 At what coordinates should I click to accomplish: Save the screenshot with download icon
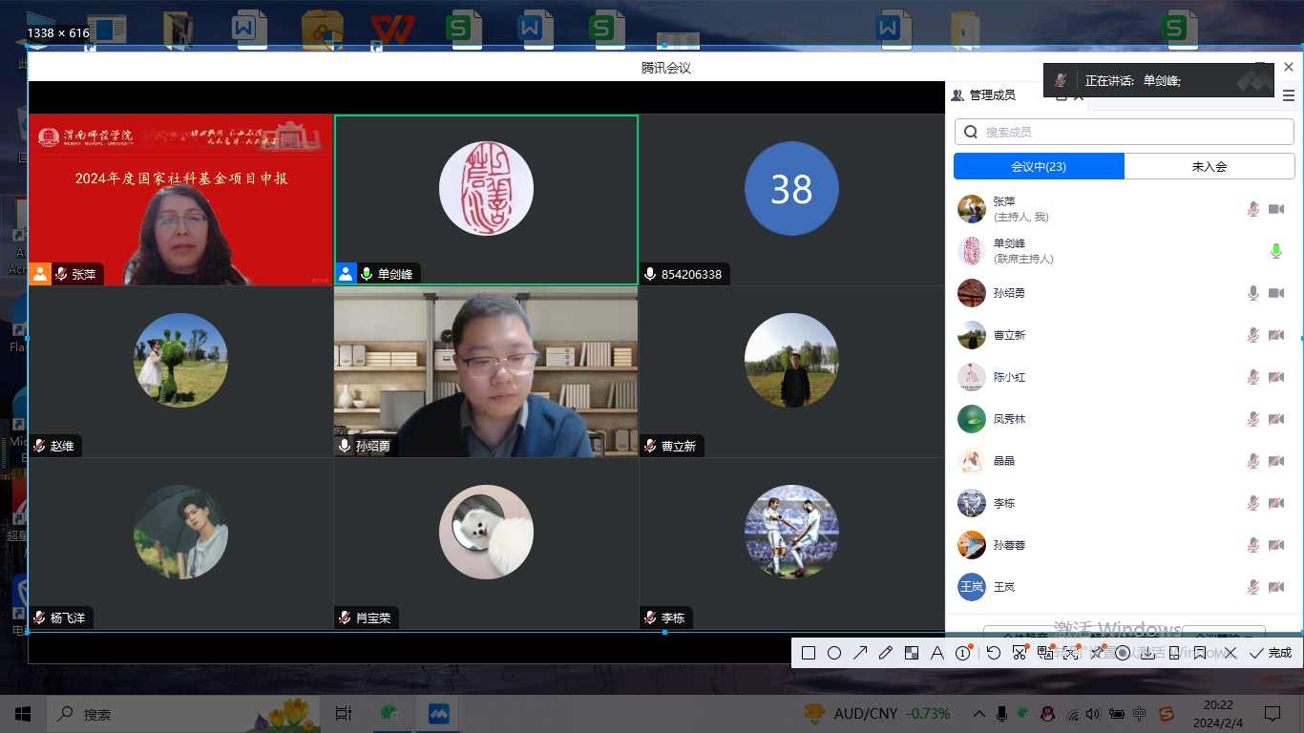(x=1148, y=653)
